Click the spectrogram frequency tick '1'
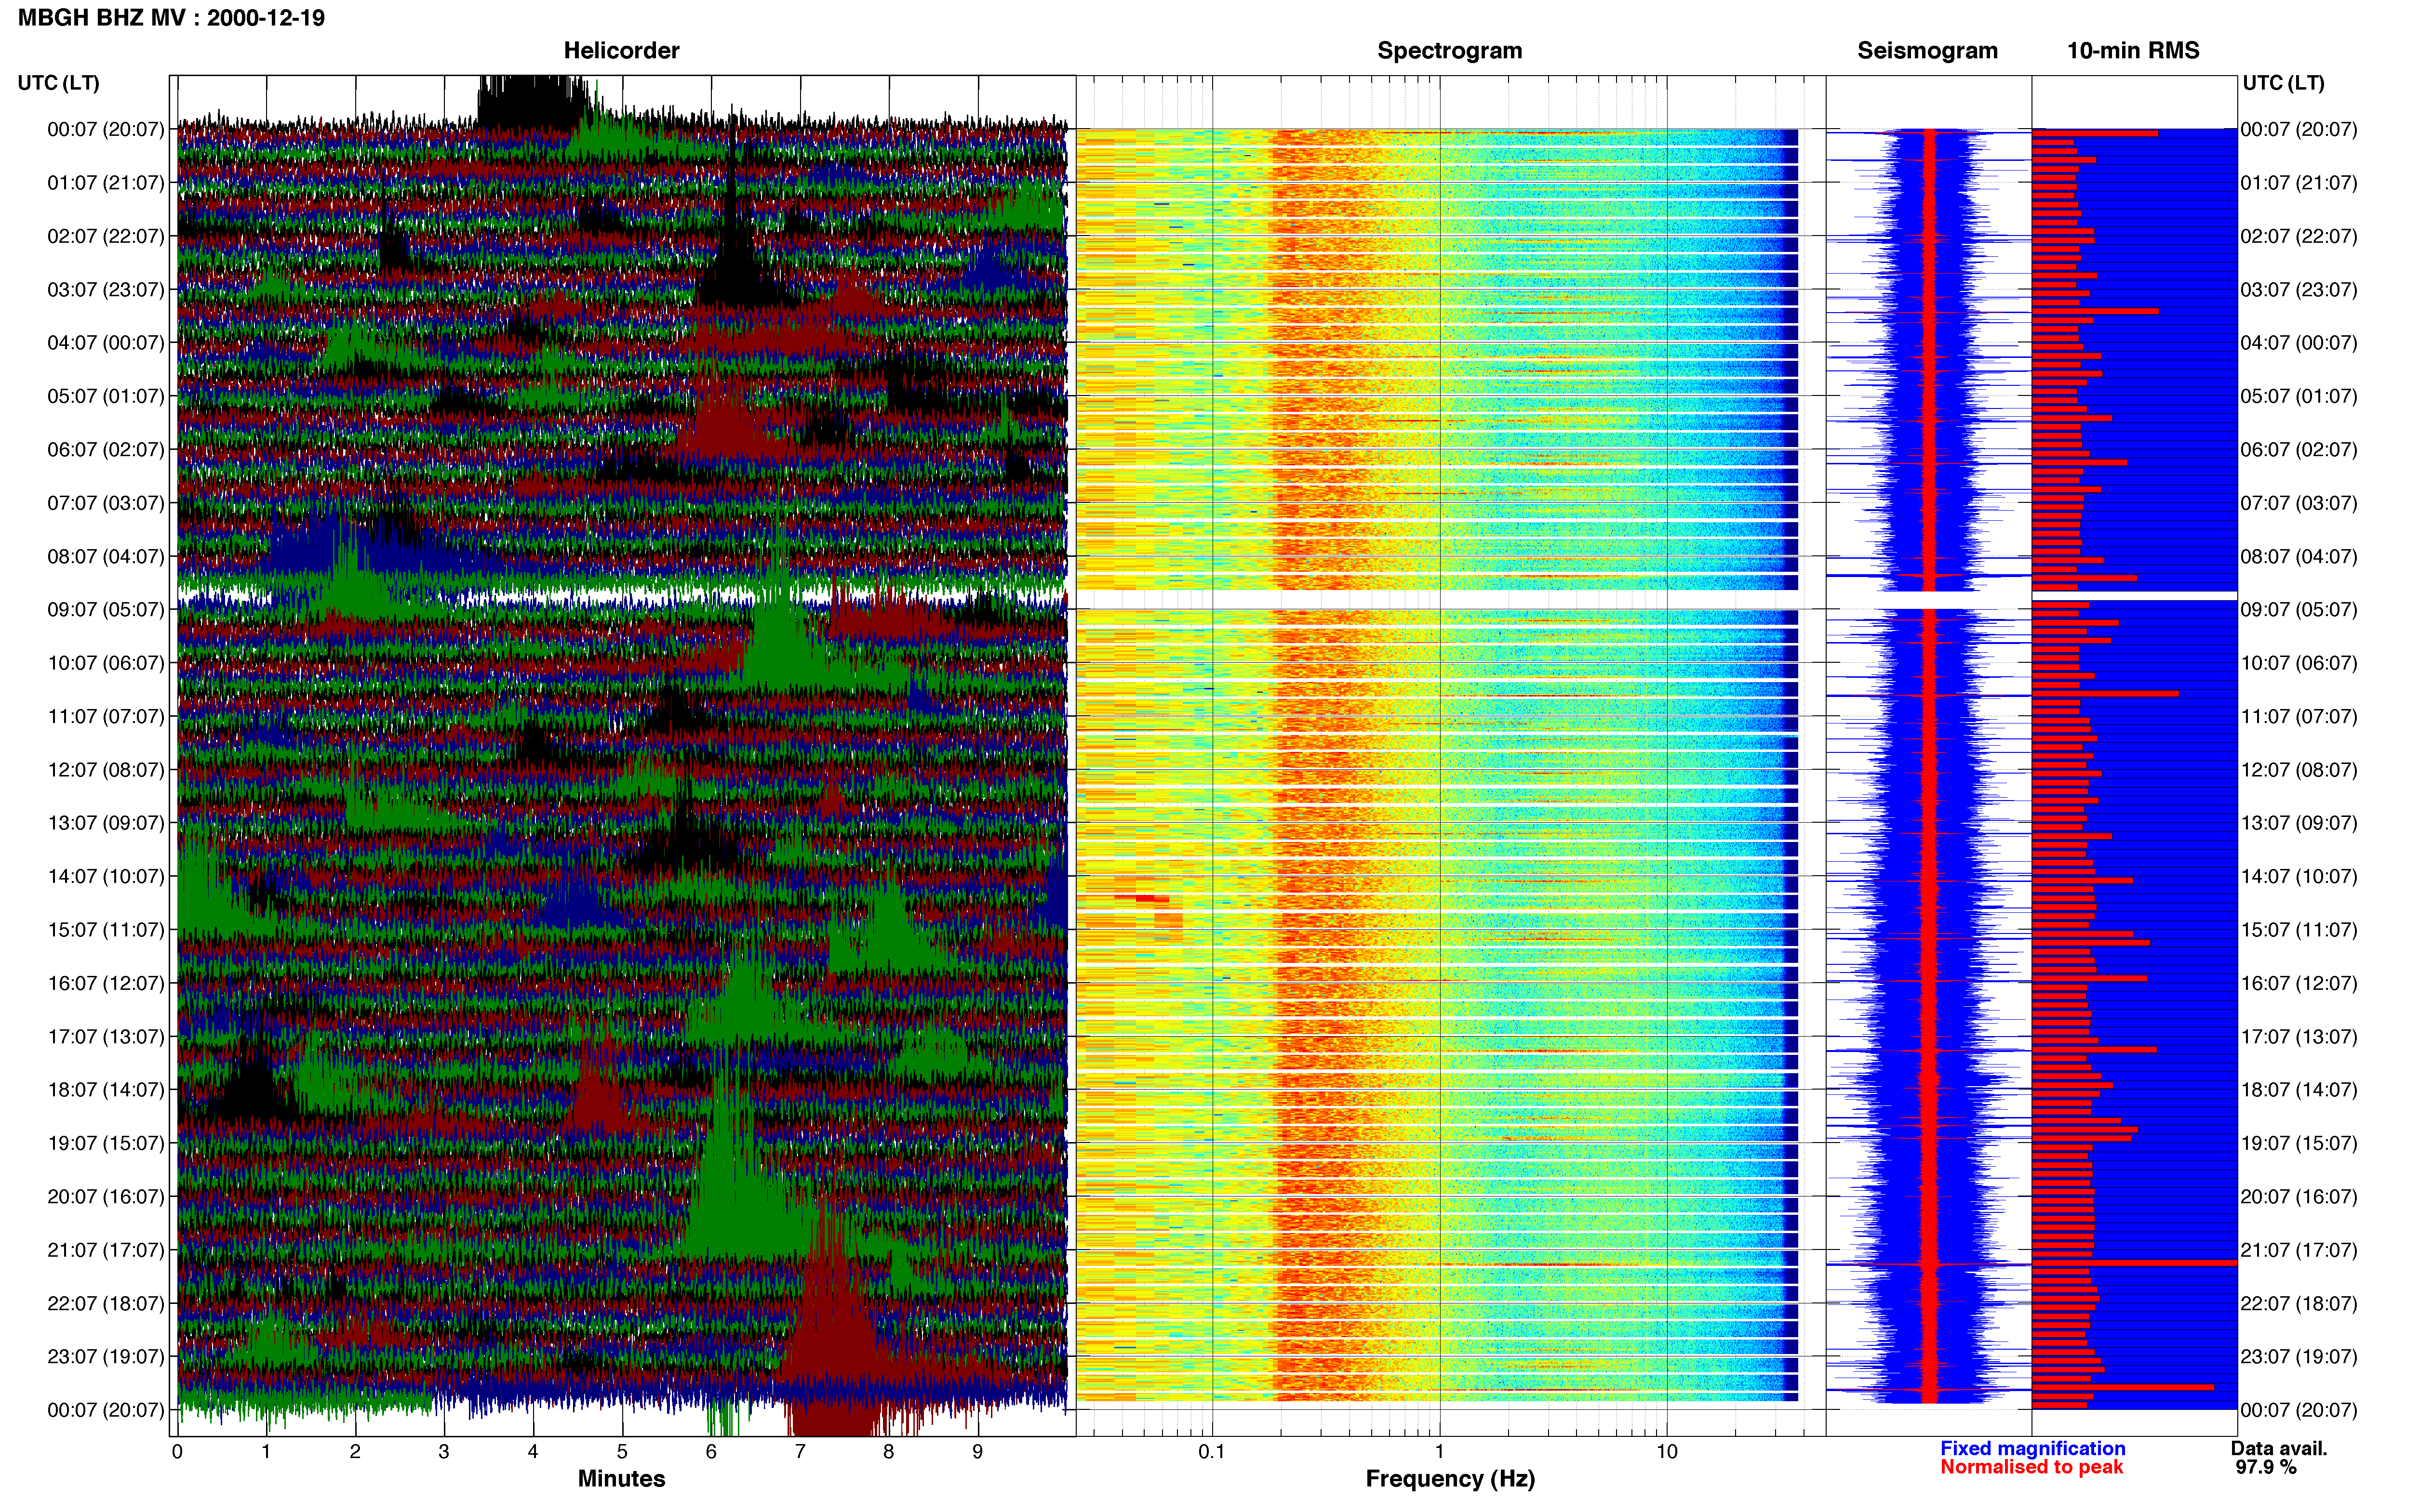The height and width of the screenshot is (1512, 2419). (x=1440, y=1452)
